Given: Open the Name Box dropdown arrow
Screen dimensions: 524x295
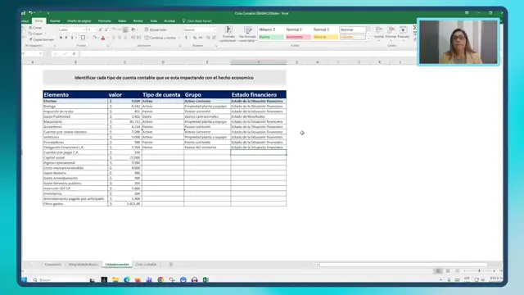Looking at the screenshot, I should point(40,54).
